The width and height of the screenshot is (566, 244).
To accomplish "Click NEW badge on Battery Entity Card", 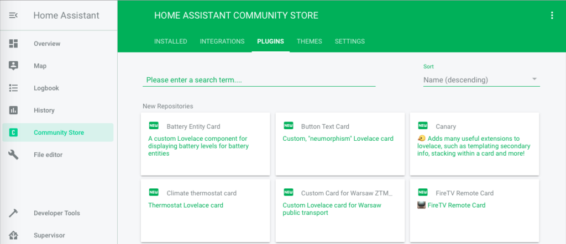I will click(154, 125).
